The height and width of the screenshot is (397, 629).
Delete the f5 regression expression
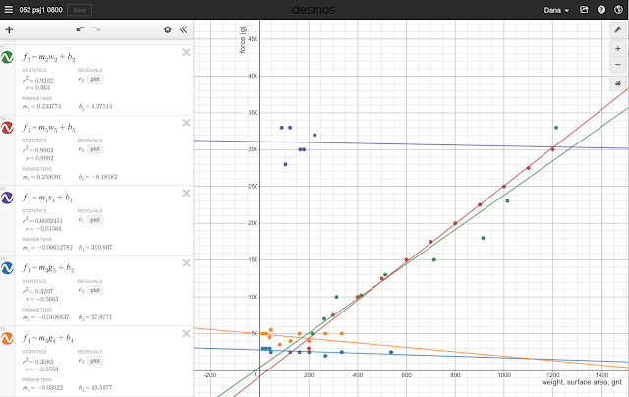(186, 123)
